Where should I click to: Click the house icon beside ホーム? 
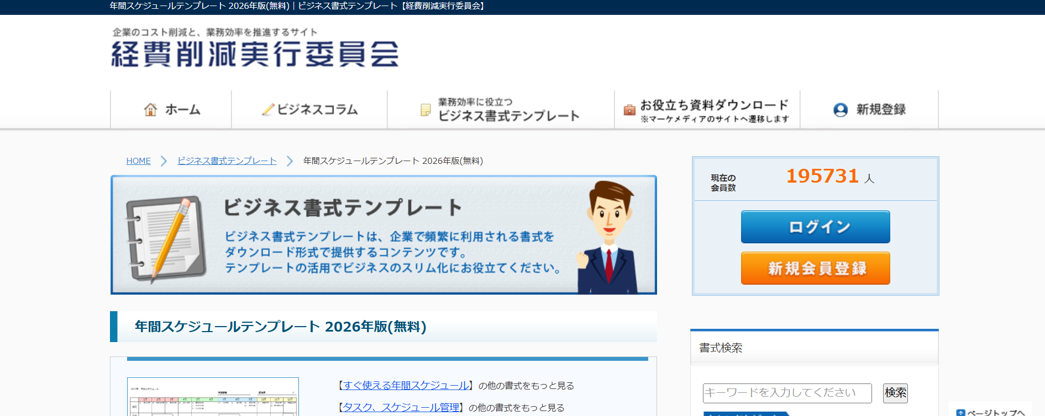click(150, 110)
